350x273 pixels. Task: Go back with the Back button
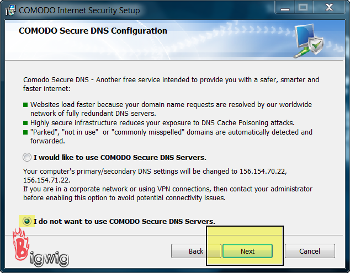pyautogui.click(x=196, y=251)
